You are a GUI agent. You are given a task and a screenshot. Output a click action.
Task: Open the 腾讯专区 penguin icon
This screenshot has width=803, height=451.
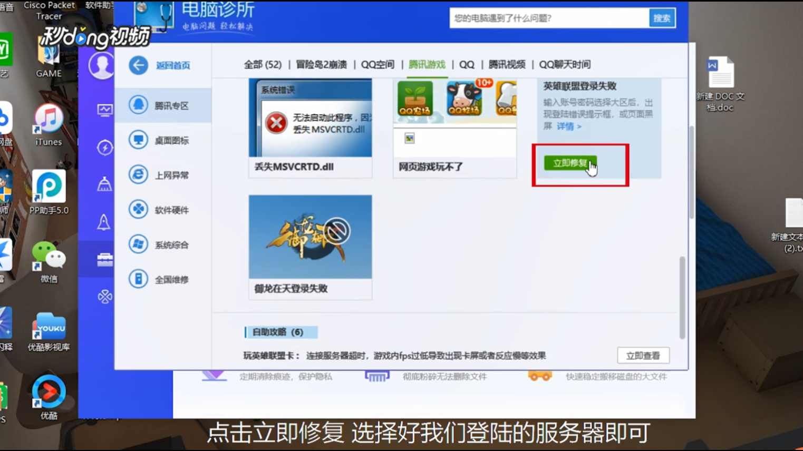coord(138,105)
